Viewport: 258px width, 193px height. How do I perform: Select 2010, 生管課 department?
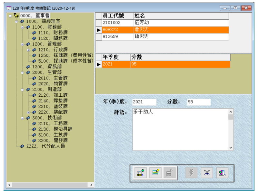click(53, 78)
